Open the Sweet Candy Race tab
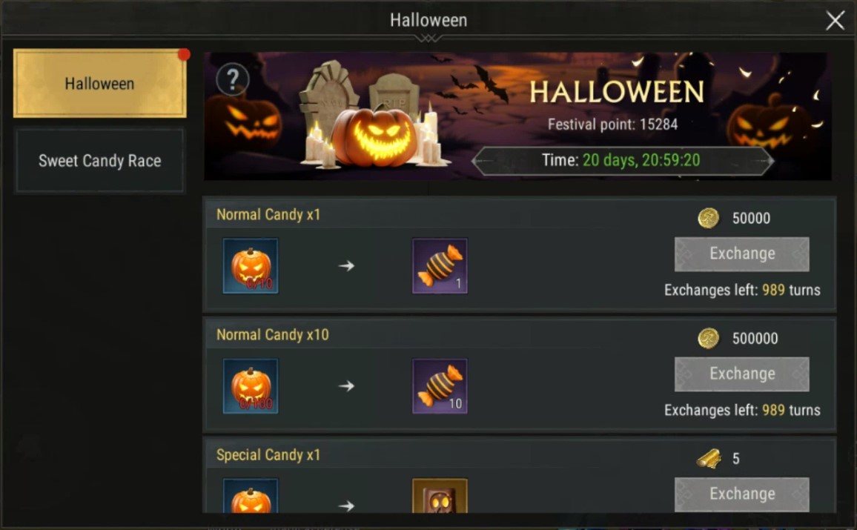The width and height of the screenshot is (857, 530). point(99,161)
